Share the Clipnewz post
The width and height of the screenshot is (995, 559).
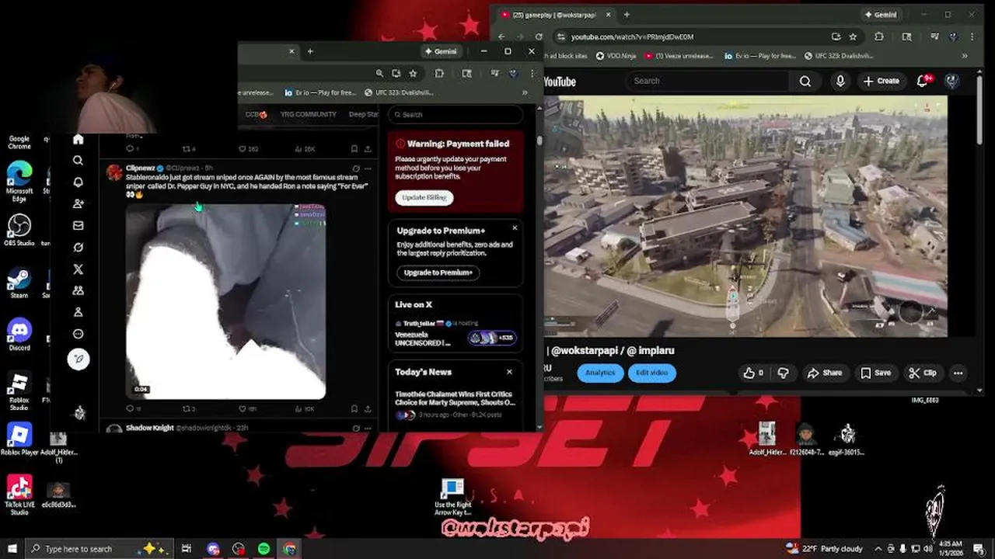368,408
